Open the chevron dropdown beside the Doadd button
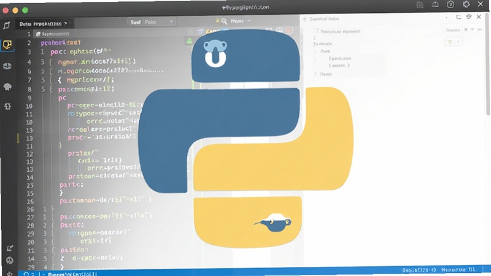Viewport: 491px width, 276px height. pos(472,29)
